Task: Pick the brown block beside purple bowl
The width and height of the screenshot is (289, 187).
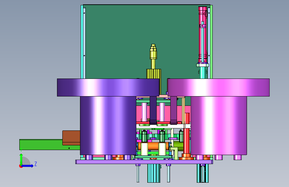Action: point(71,138)
